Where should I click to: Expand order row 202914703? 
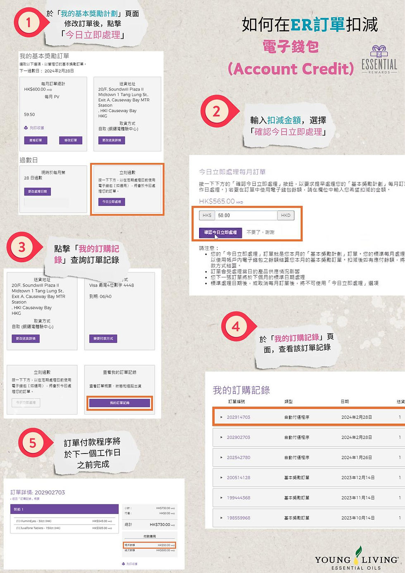point(222,417)
